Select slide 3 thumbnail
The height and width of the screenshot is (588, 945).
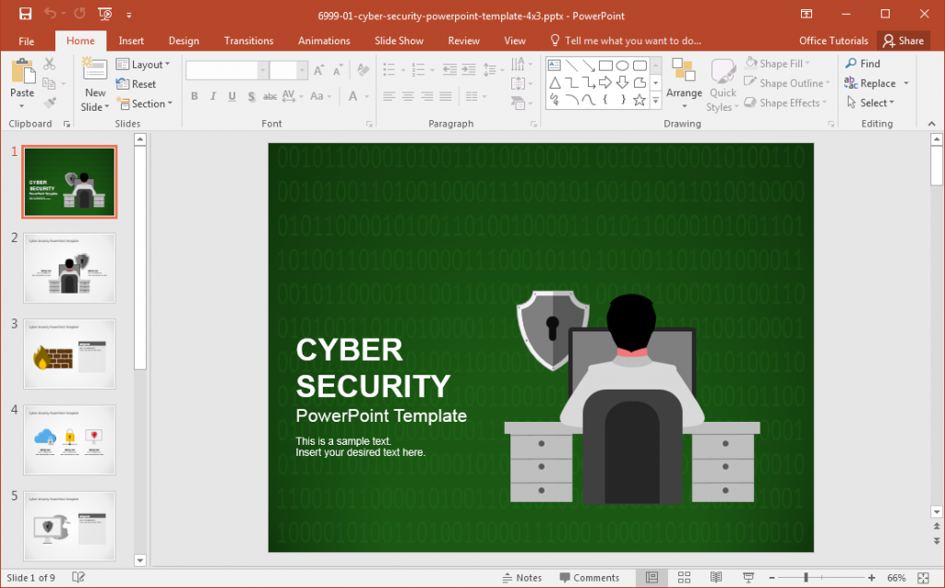69,354
